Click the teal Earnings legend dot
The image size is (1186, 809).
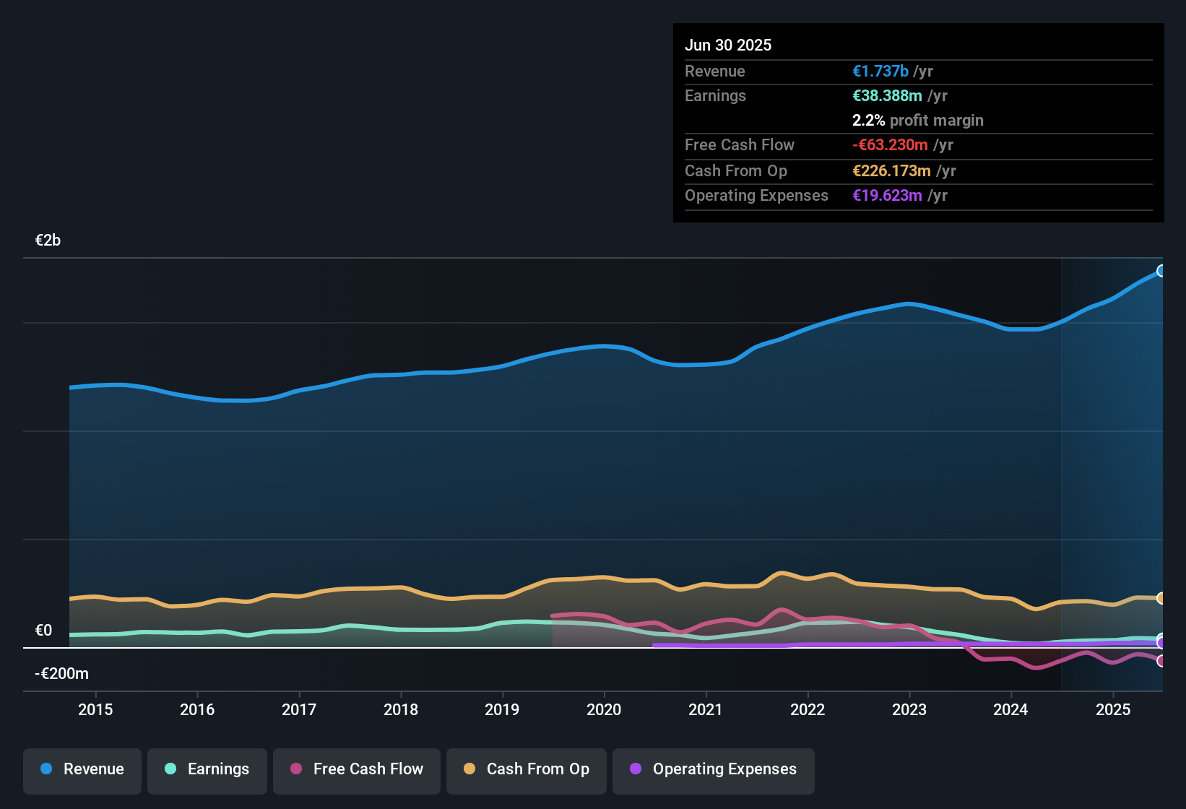(x=170, y=769)
